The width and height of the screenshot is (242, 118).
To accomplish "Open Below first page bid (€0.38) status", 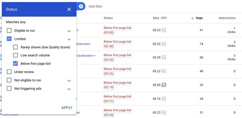I will point(117,44).
